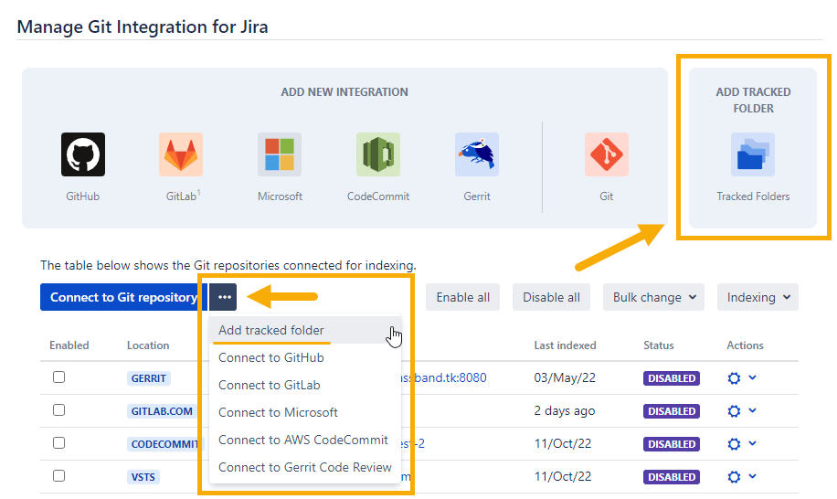This screenshot has width=837, height=499.
Task: Choose Connect to Microsoft menu item
Action: (x=305, y=412)
